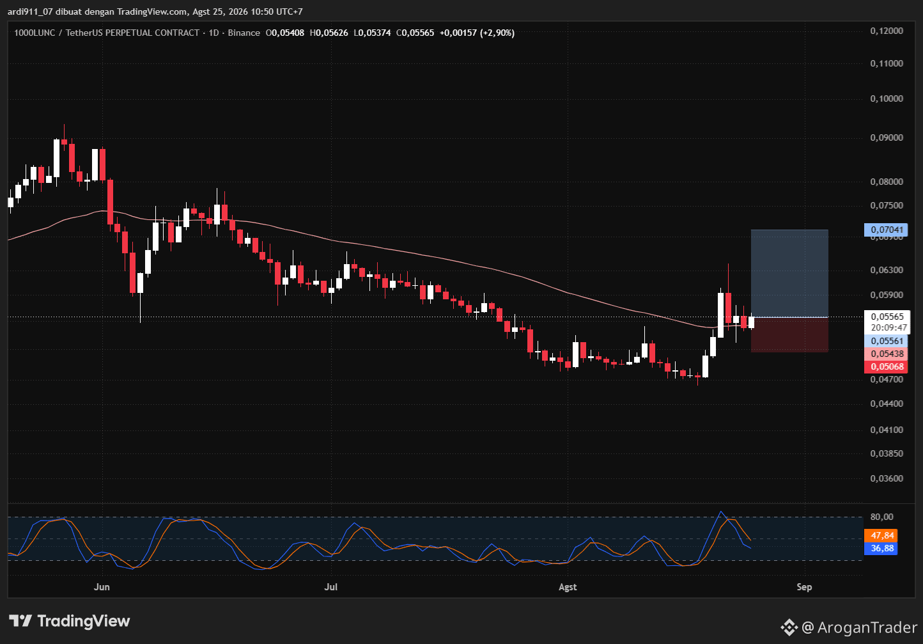The image size is (923, 644).
Task: Click the 0,07500 price axis label
Action: (887, 205)
